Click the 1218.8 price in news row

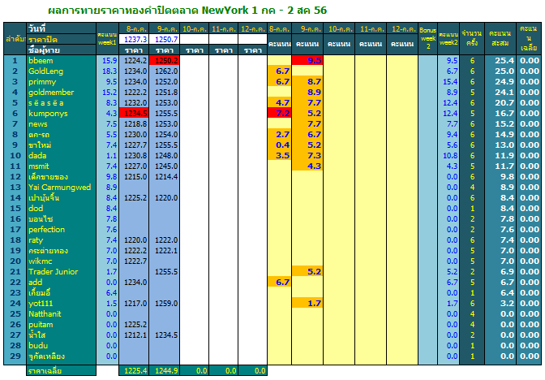[x=134, y=124]
